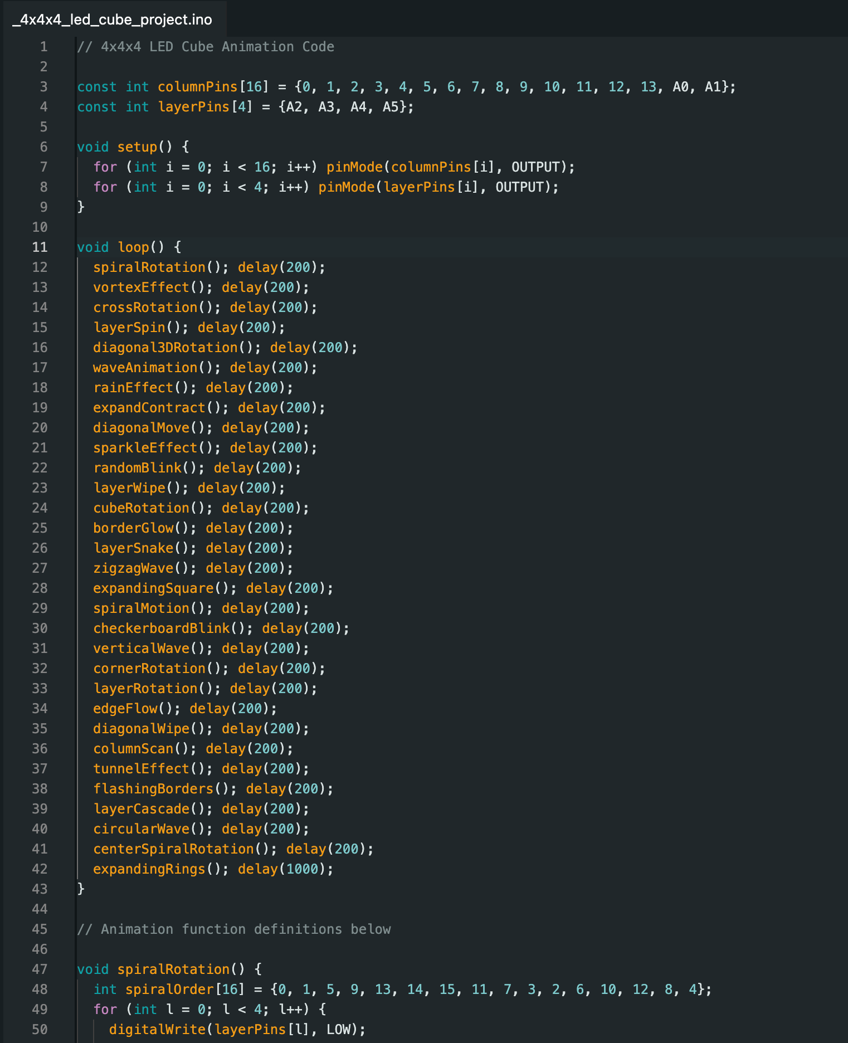Click the '// Animation function definitions below' comment
The width and height of the screenshot is (848, 1043).
(x=234, y=929)
